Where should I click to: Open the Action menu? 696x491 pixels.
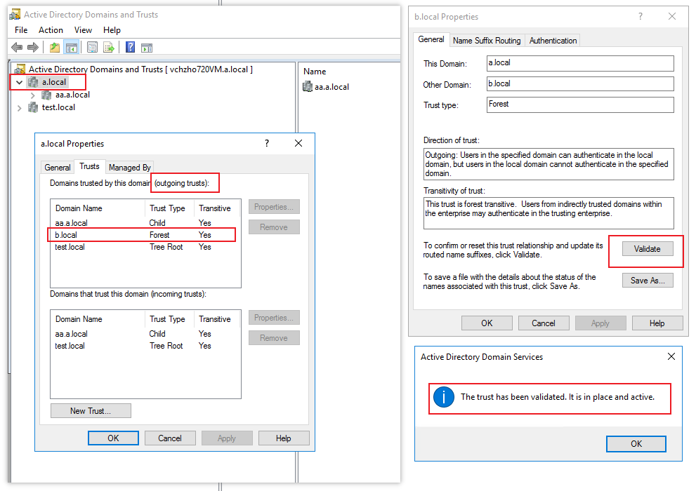pyautogui.click(x=50, y=29)
